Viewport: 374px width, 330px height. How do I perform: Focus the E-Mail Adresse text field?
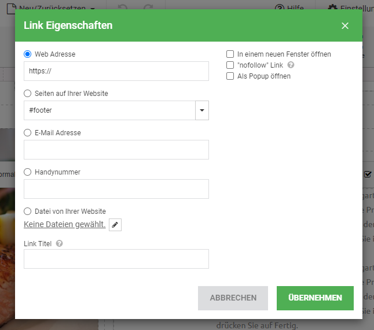[116, 150]
